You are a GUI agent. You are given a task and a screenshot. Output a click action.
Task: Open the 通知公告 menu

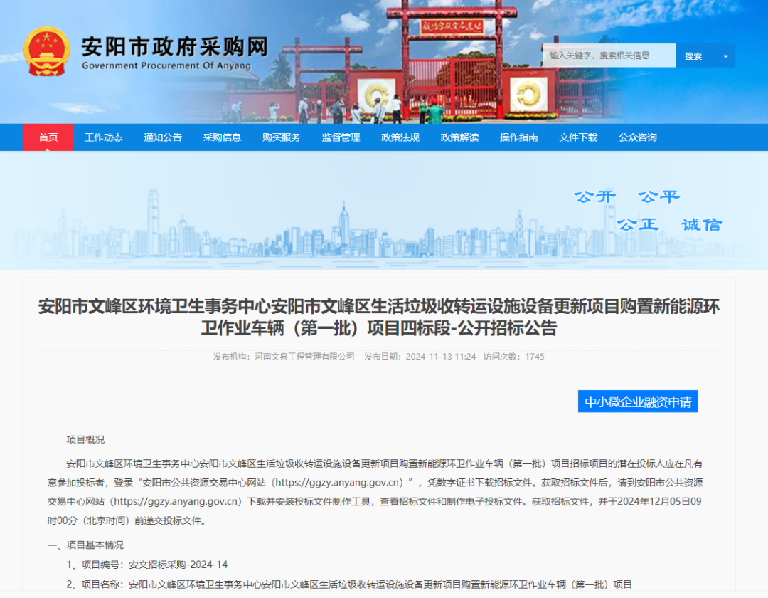point(163,137)
